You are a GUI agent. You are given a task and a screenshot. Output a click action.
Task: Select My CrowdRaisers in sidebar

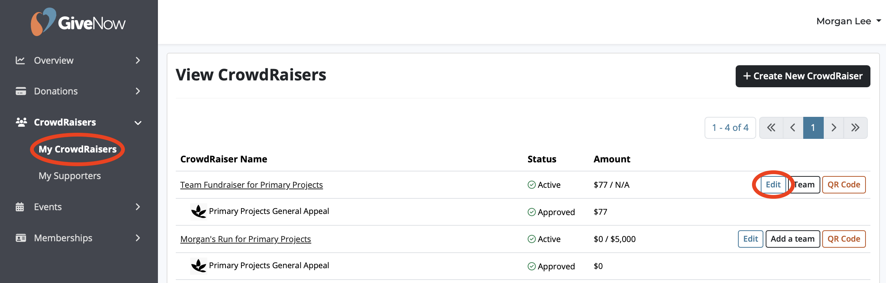click(77, 149)
